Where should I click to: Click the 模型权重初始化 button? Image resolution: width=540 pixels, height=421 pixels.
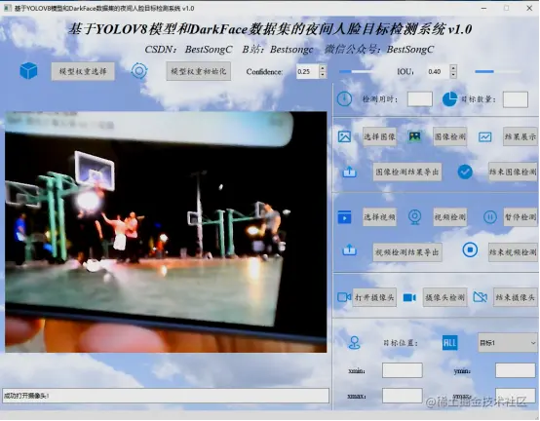[199, 71]
